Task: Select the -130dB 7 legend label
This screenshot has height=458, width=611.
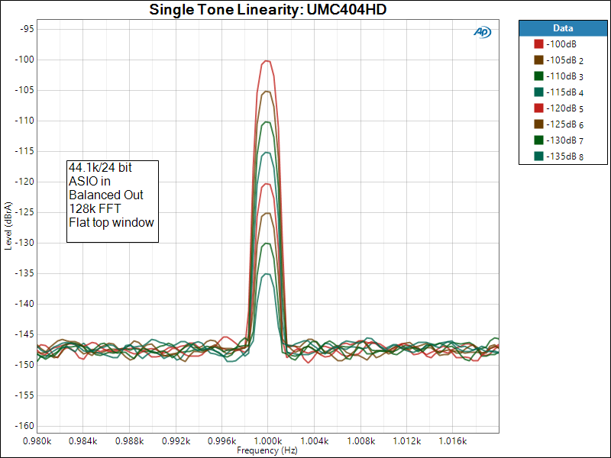Action: pyautogui.click(x=564, y=140)
